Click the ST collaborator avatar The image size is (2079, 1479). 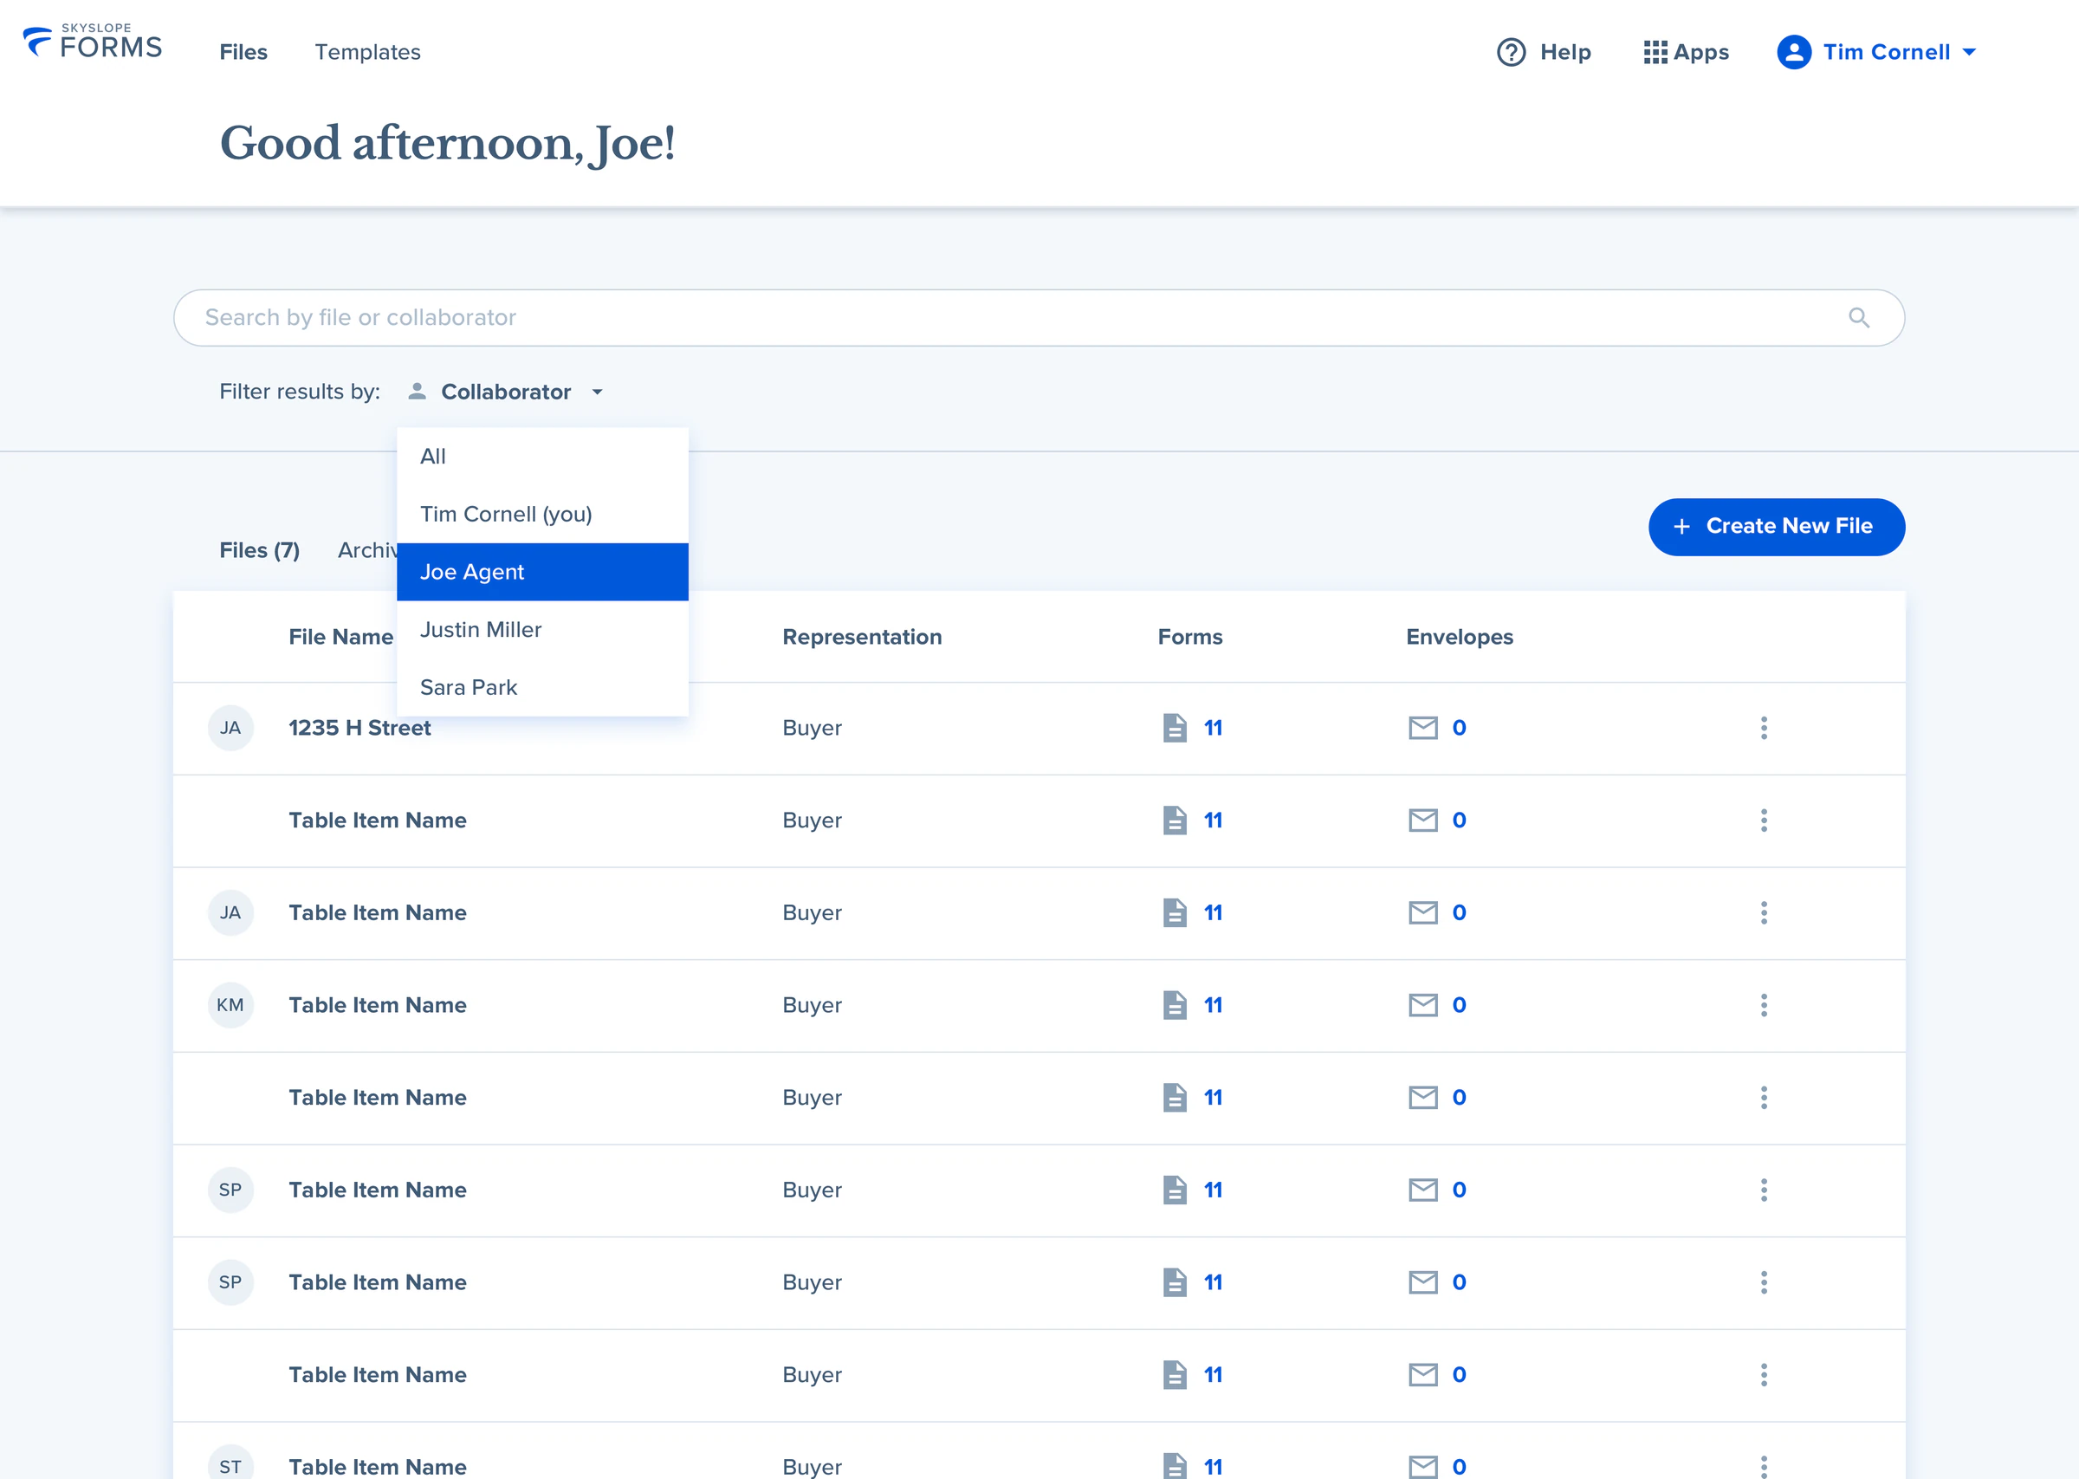coord(230,1463)
